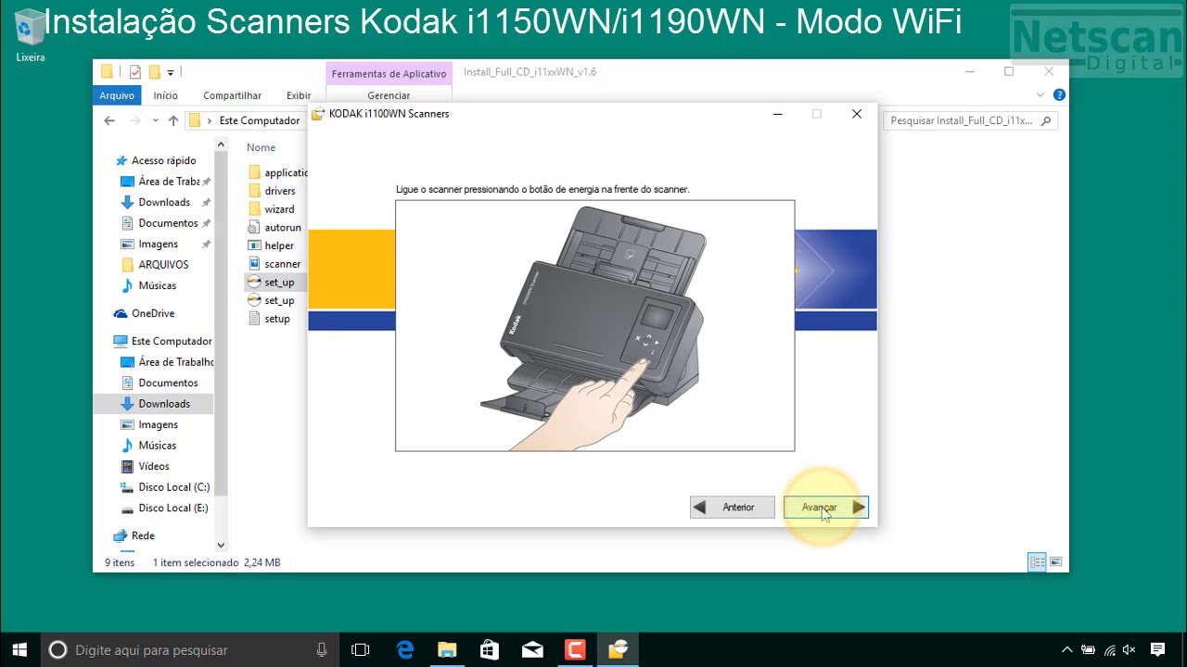
Task: Open the orange Camtasia taskbar icon
Action: coord(575,649)
